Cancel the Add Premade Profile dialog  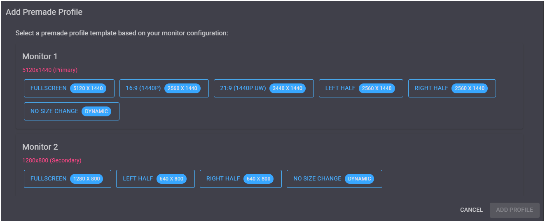click(x=471, y=210)
